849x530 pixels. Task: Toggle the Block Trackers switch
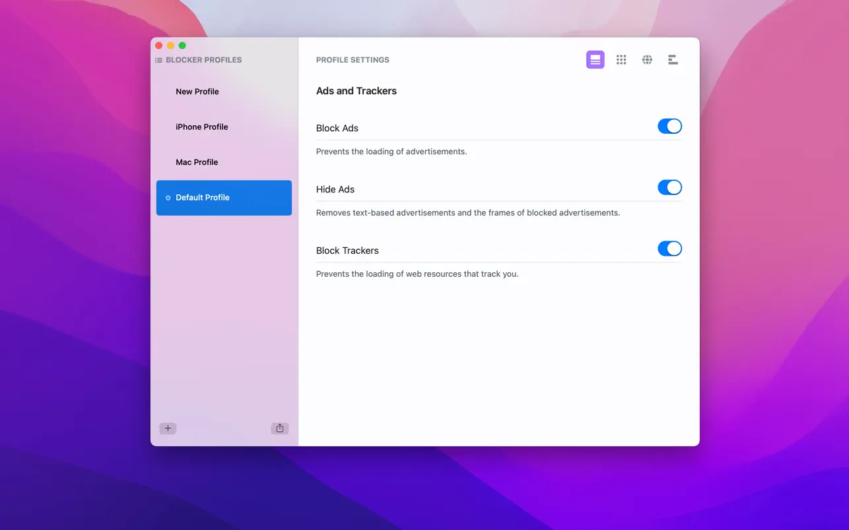click(x=669, y=249)
